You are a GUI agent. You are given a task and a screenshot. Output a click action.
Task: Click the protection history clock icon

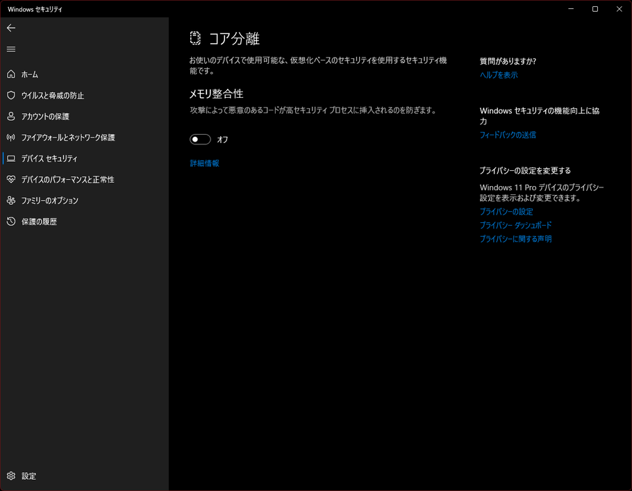point(11,222)
